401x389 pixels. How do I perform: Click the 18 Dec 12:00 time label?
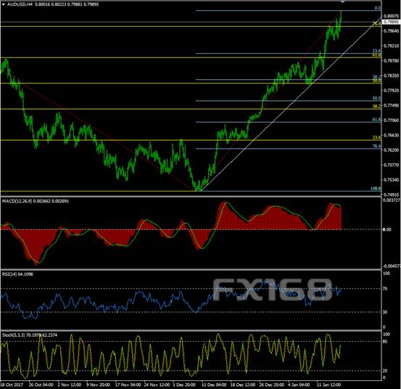(243, 385)
